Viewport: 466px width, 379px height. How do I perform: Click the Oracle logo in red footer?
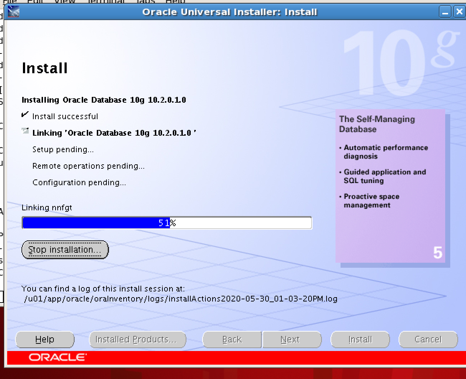pyautogui.click(x=58, y=357)
